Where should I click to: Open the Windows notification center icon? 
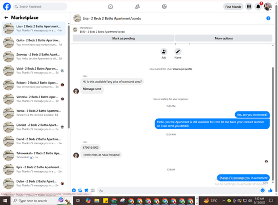(271, 201)
